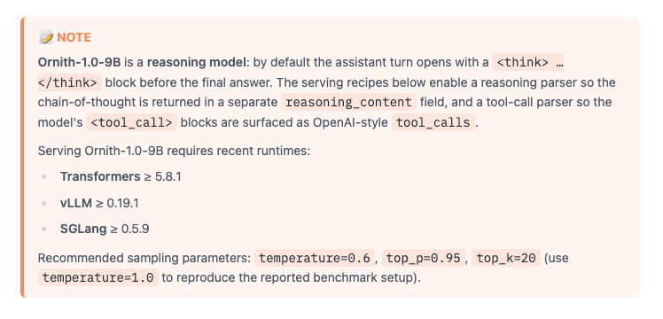The width and height of the screenshot is (663, 319).
Task: Click the memo pencil NOTE icon
Action: pyautogui.click(x=46, y=37)
